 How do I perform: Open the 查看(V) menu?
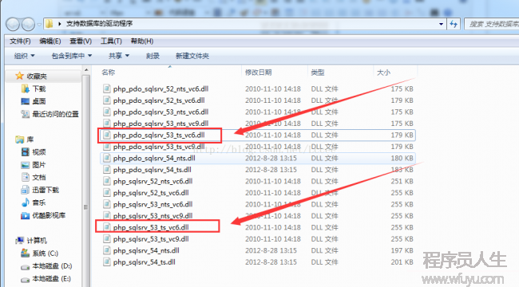(81, 41)
